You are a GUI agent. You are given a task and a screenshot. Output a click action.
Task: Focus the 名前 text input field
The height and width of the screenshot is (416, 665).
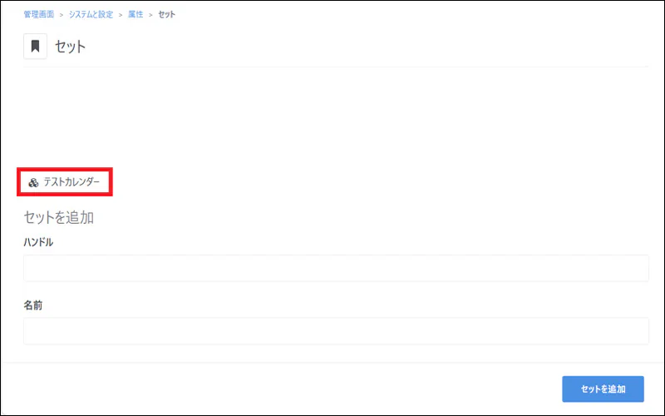(x=337, y=330)
